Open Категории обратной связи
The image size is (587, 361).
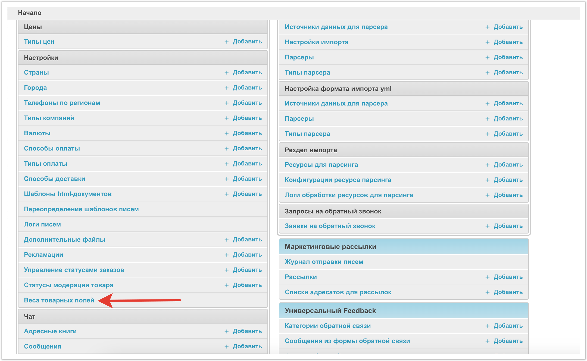tap(327, 326)
